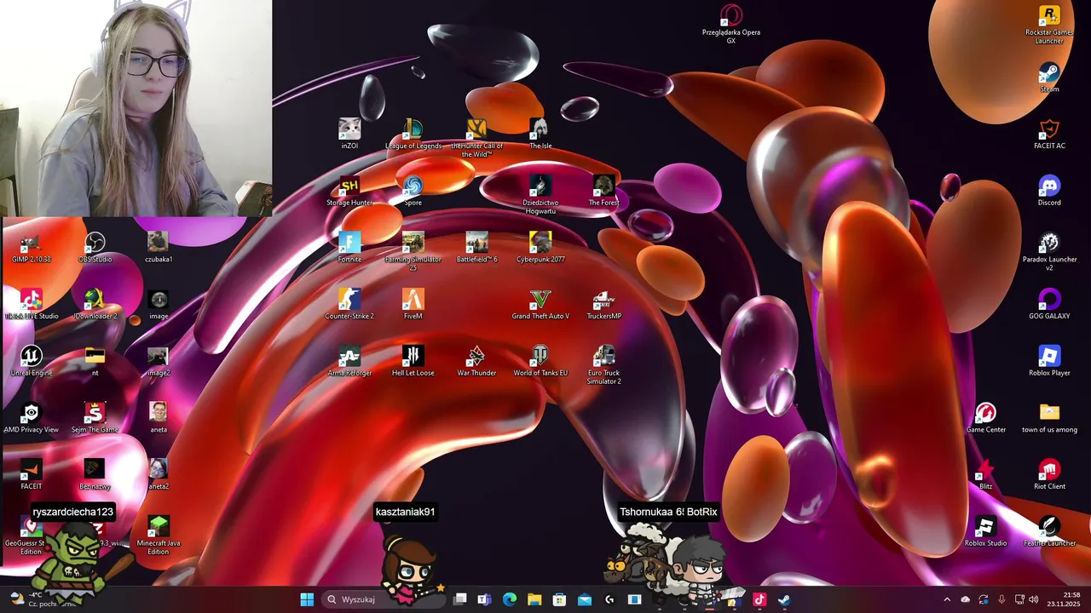Select the OBS Studio desktop icon
Viewport: 1091px width, 613px height.
click(95, 248)
